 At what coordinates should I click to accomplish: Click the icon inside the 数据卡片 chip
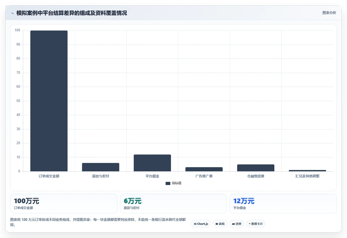(250, 224)
